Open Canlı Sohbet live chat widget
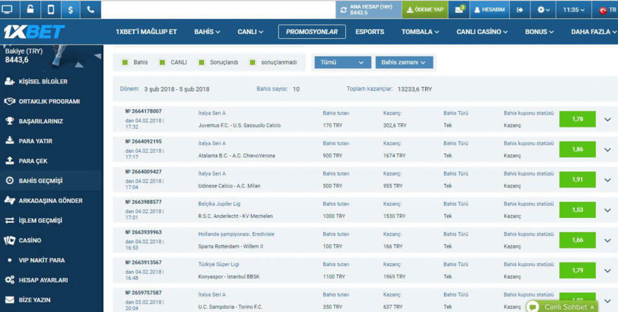Image resolution: width=618 pixels, height=312 pixels. coord(562,307)
